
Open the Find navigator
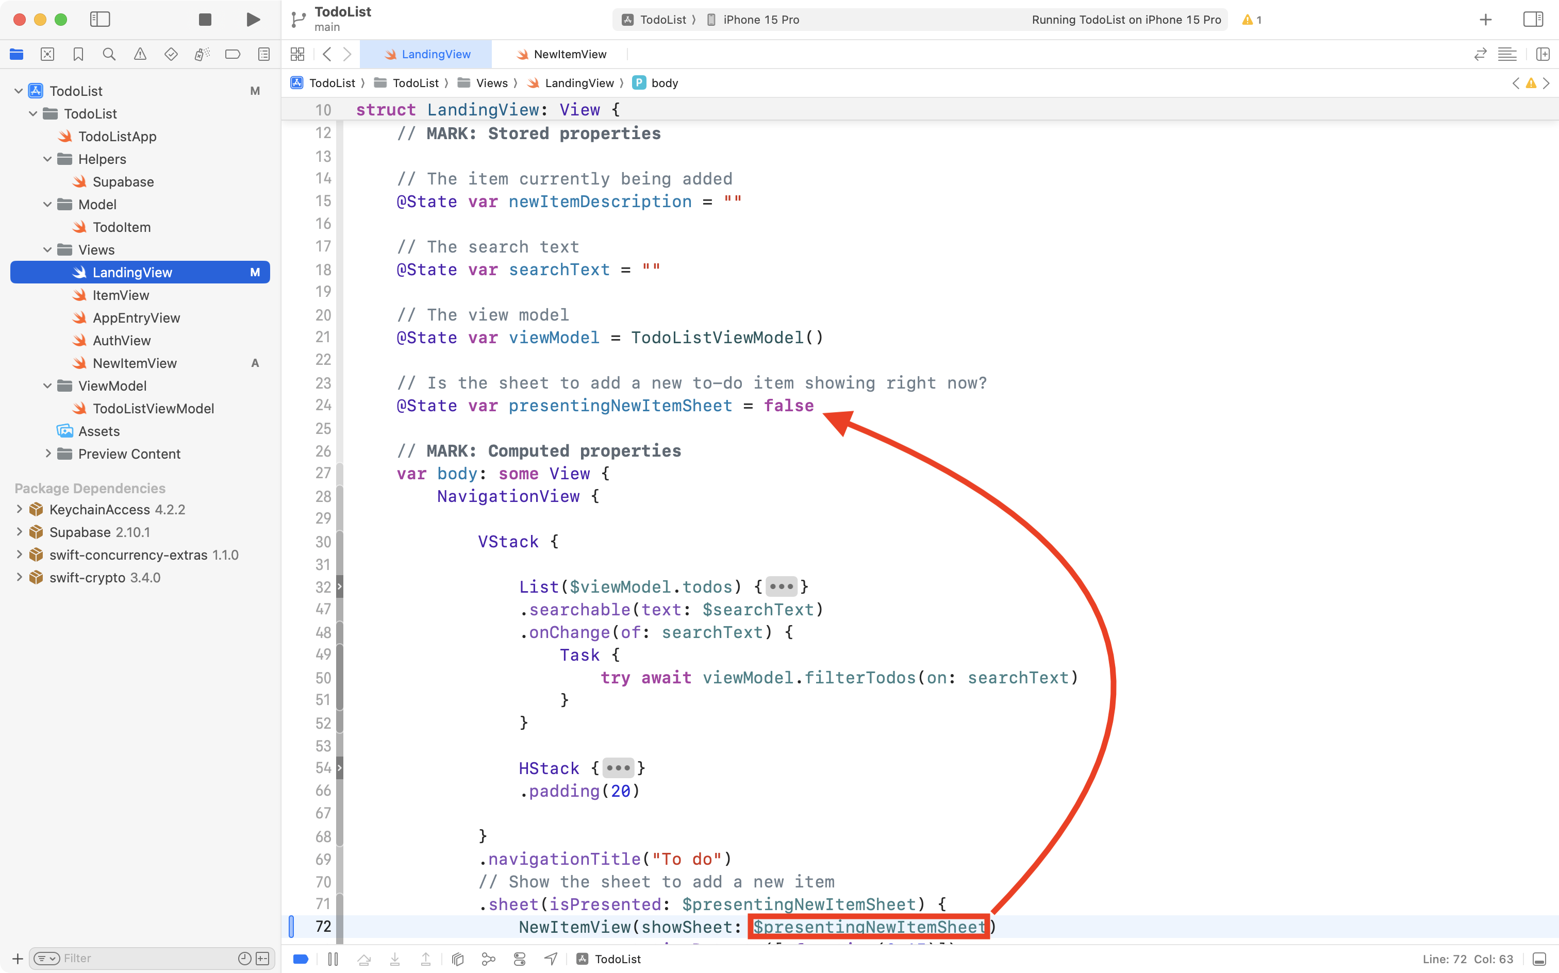(x=109, y=54)
